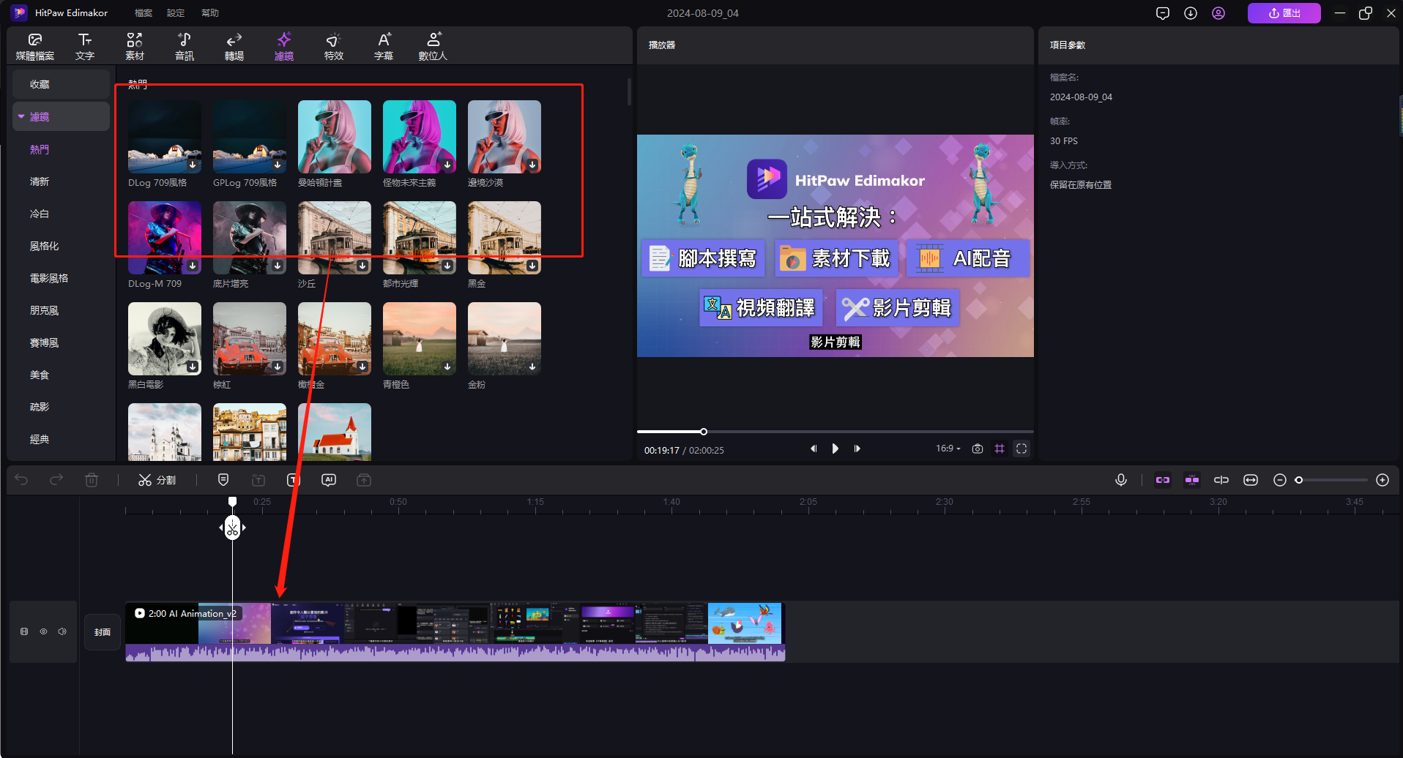The height and width of the screenshot is (758, 1403).
Task: Select the DLog 709風格 filter thumbnail
Action: click(165, 137)
